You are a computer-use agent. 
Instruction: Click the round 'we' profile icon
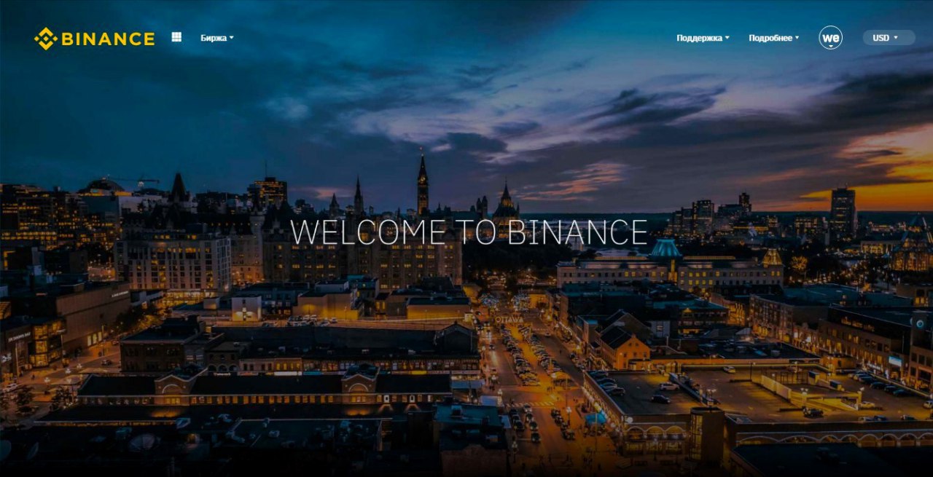pos(831,38)
